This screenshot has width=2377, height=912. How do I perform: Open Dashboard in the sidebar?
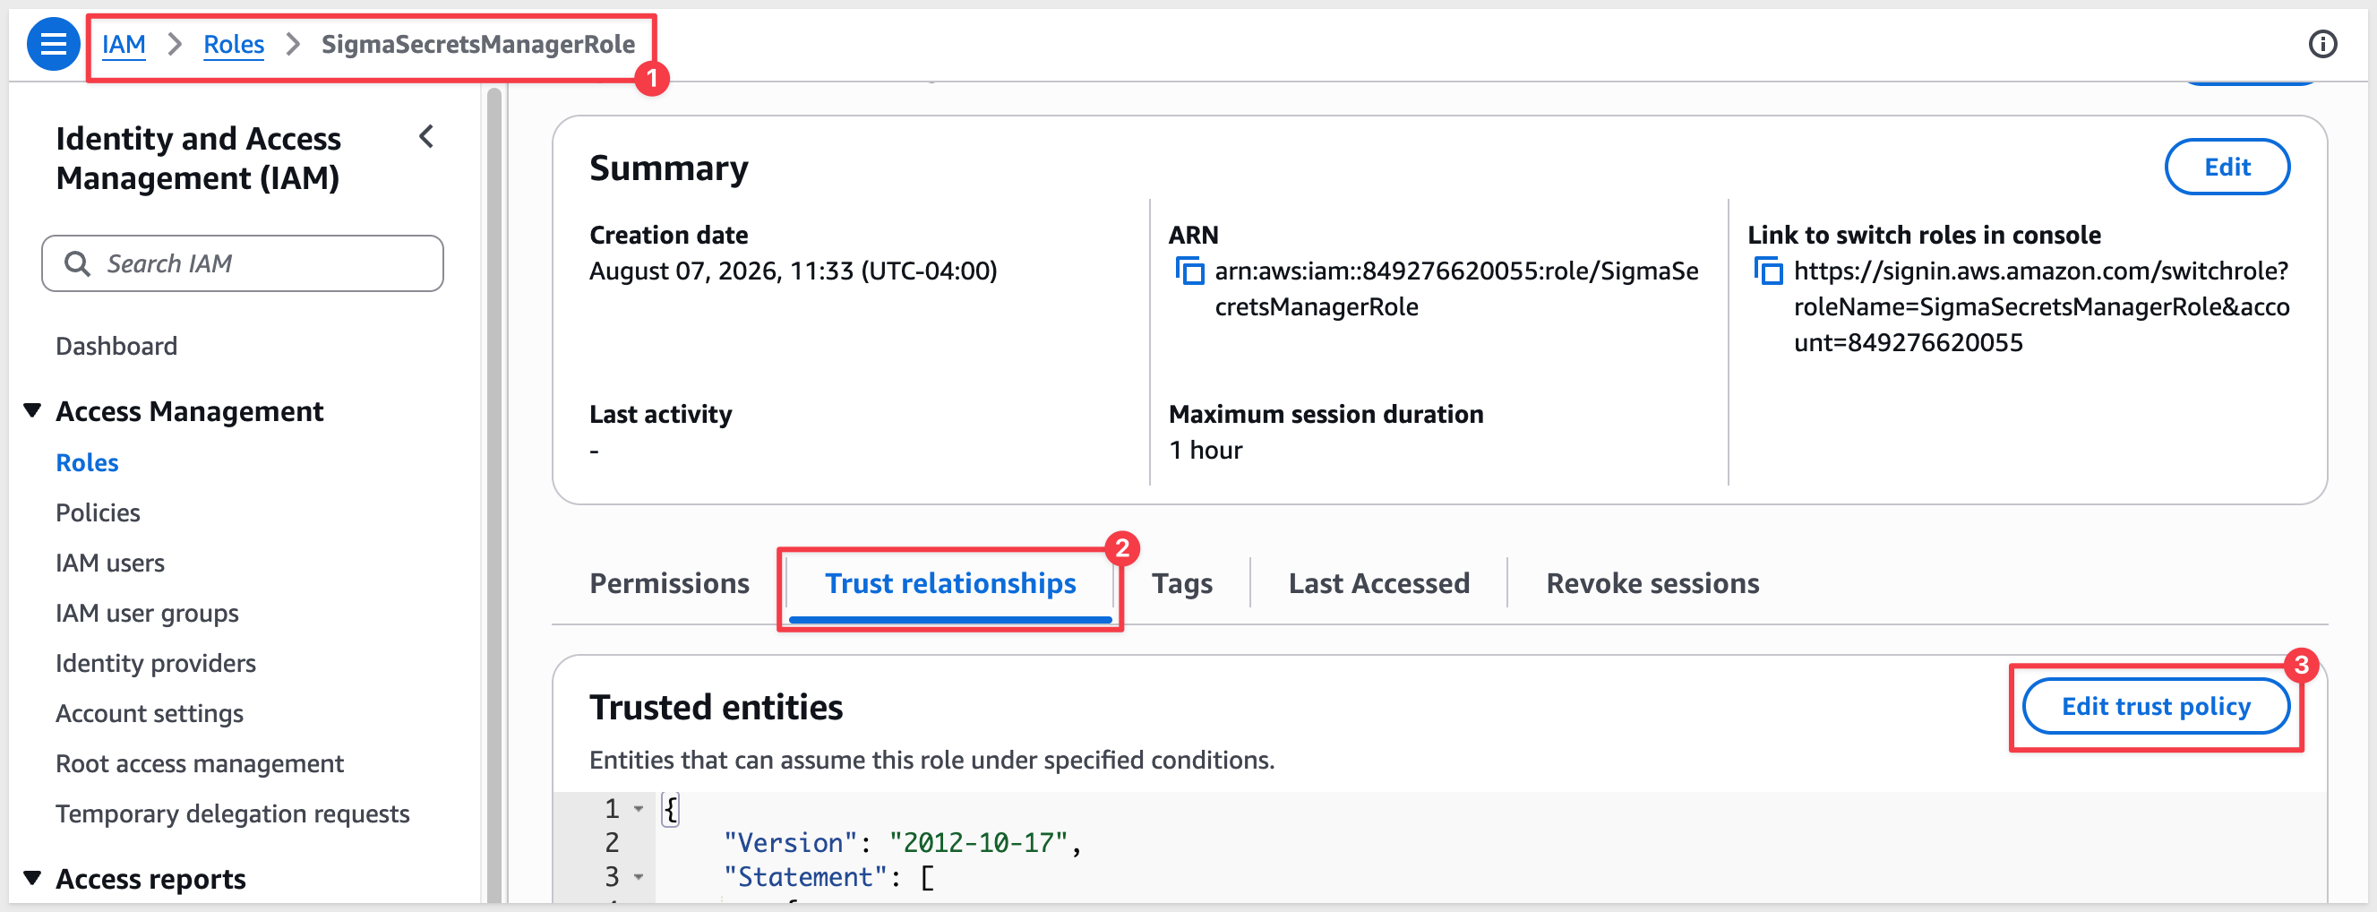pos(116,346)
